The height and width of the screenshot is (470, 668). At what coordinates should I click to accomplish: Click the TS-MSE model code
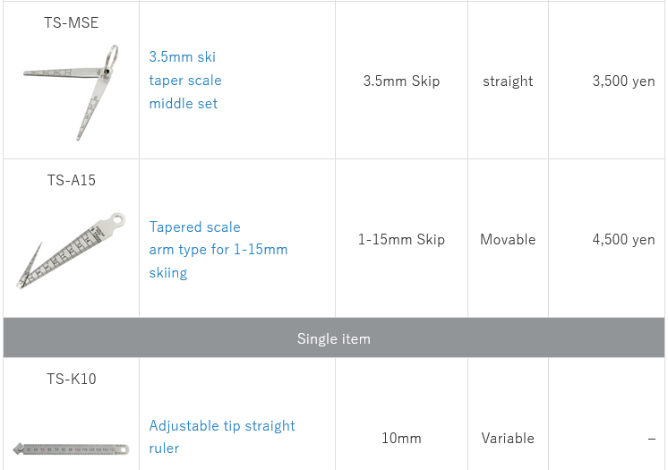pos(72,22)
